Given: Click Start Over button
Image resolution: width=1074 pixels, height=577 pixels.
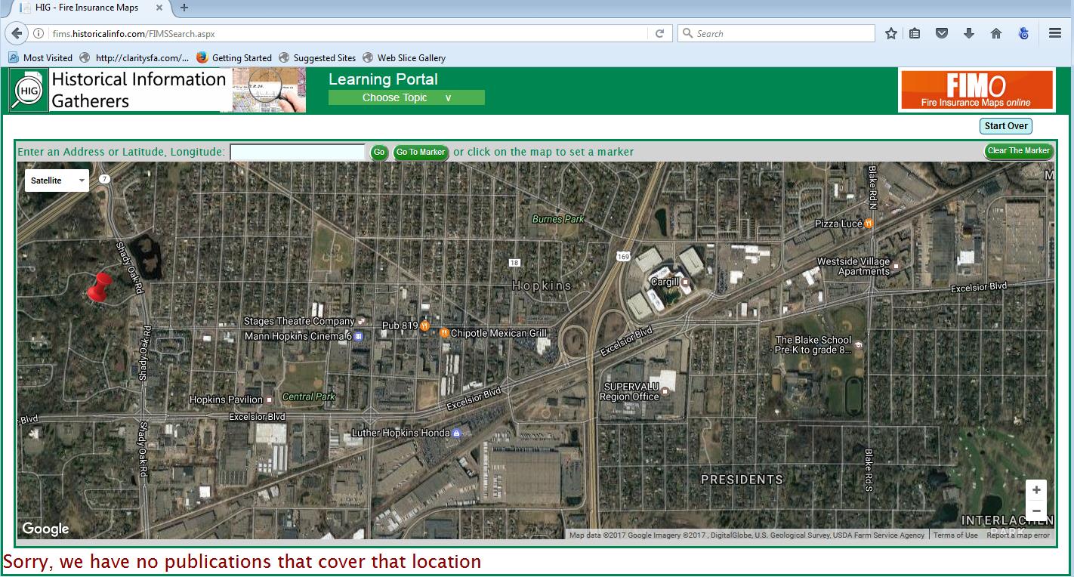Looking at the screenshot, I should coord(1006,126).
